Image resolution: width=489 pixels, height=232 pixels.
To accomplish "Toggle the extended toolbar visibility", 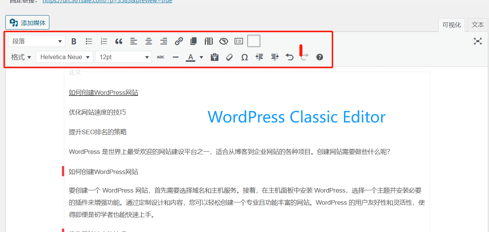I will pyautogui.click(x=253, y=41).
